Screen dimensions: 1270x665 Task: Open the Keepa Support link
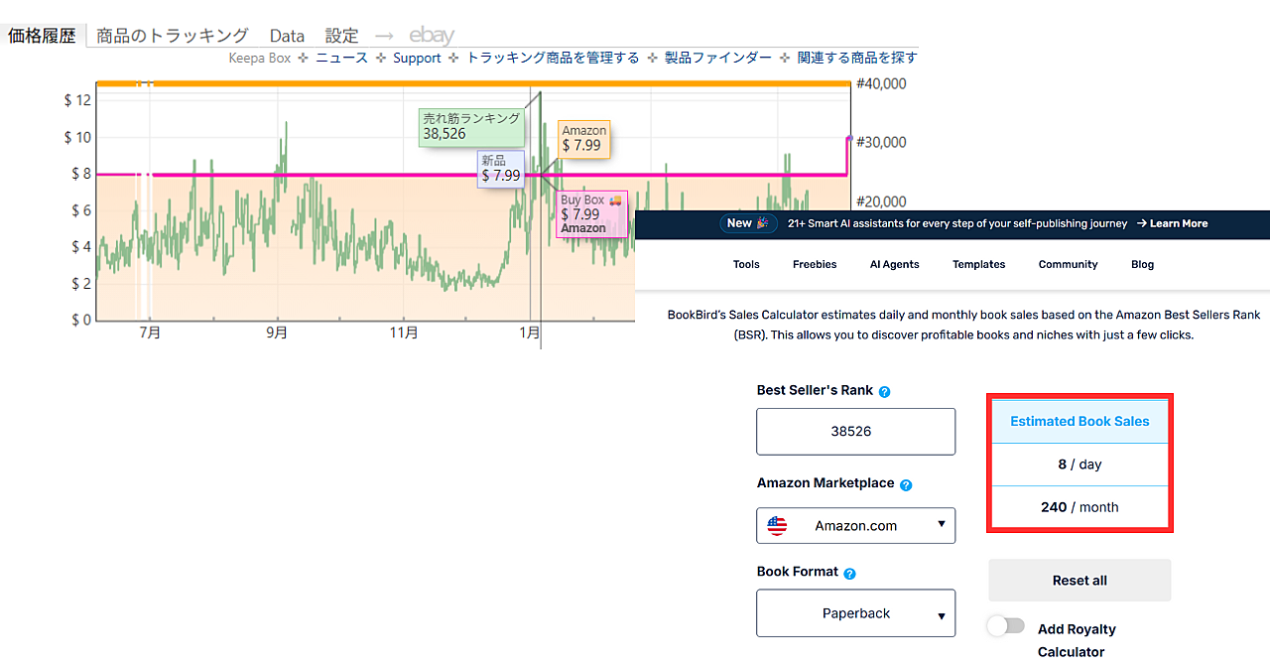[x=417, y=58]
